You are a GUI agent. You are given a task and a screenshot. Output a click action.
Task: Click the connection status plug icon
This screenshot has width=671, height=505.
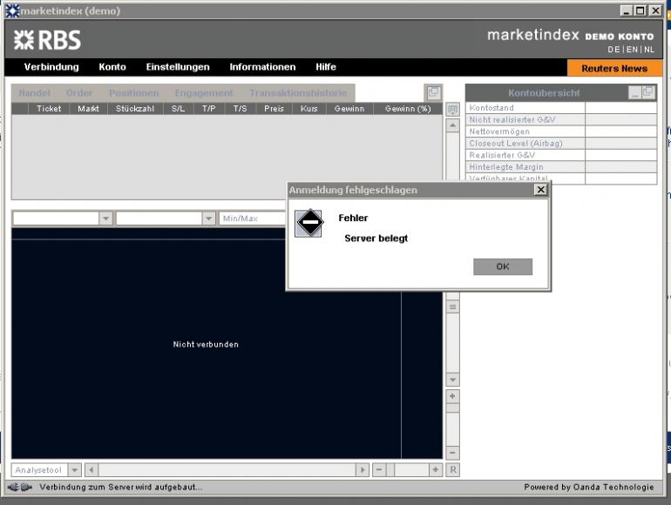(x=20, y=487)
